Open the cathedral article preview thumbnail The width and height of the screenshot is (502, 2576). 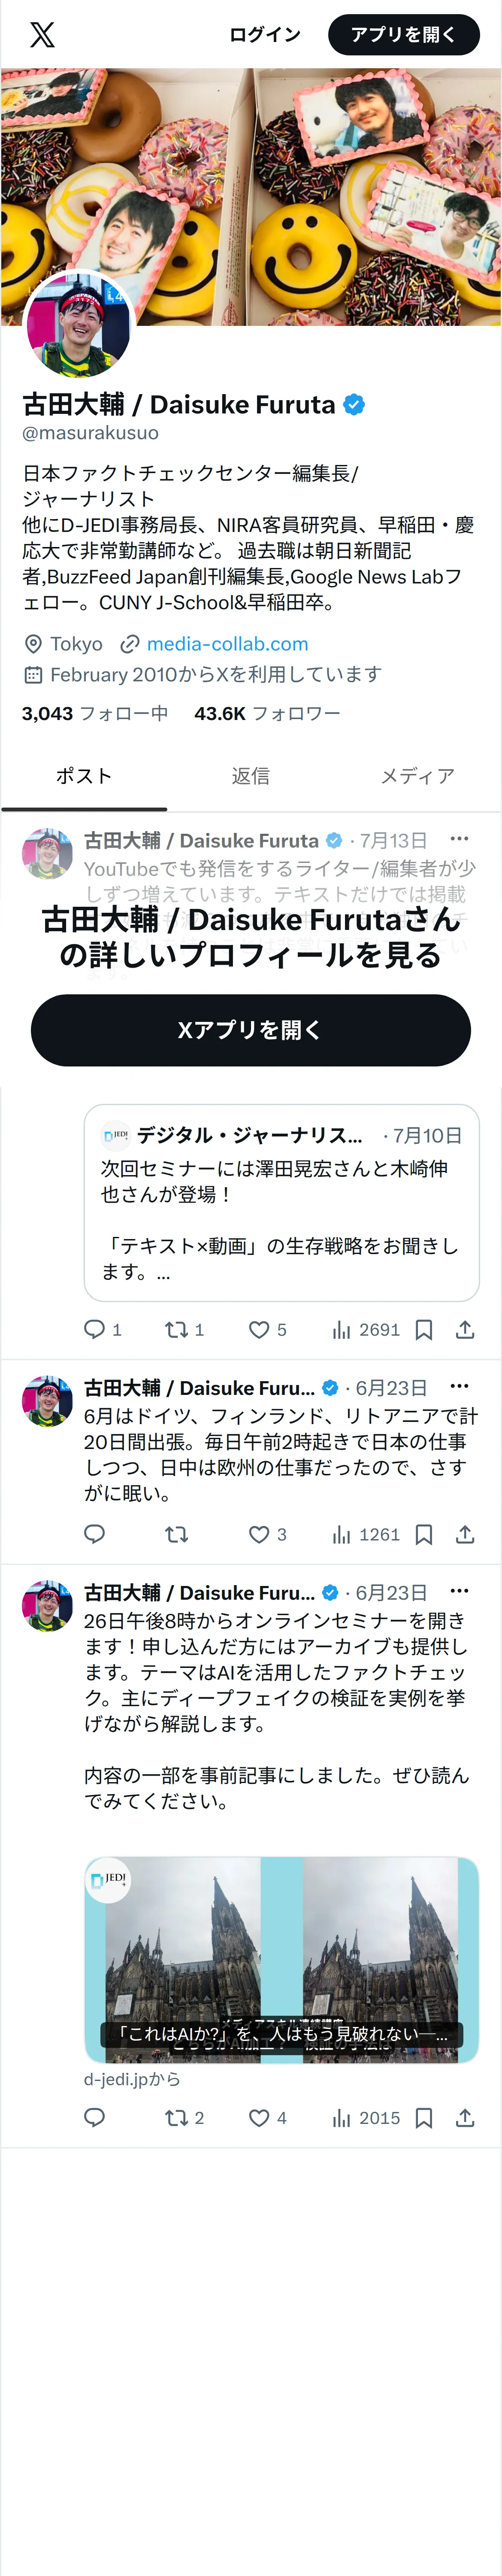pos(281,1959)
